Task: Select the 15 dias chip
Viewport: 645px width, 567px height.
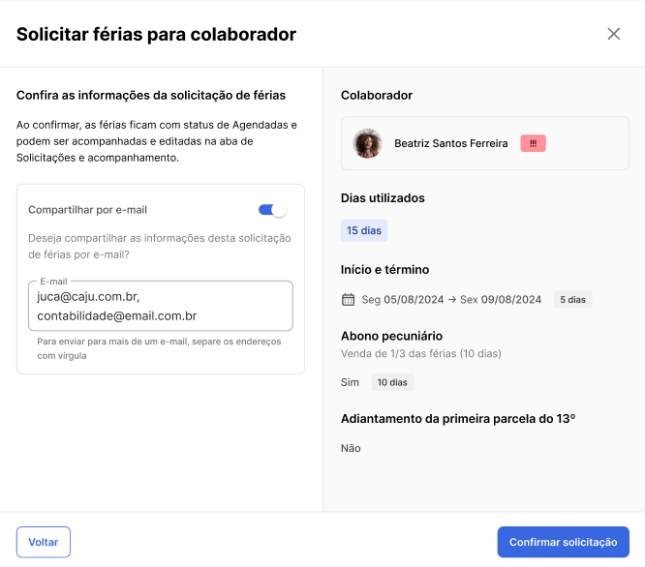Action: point(364,230)
